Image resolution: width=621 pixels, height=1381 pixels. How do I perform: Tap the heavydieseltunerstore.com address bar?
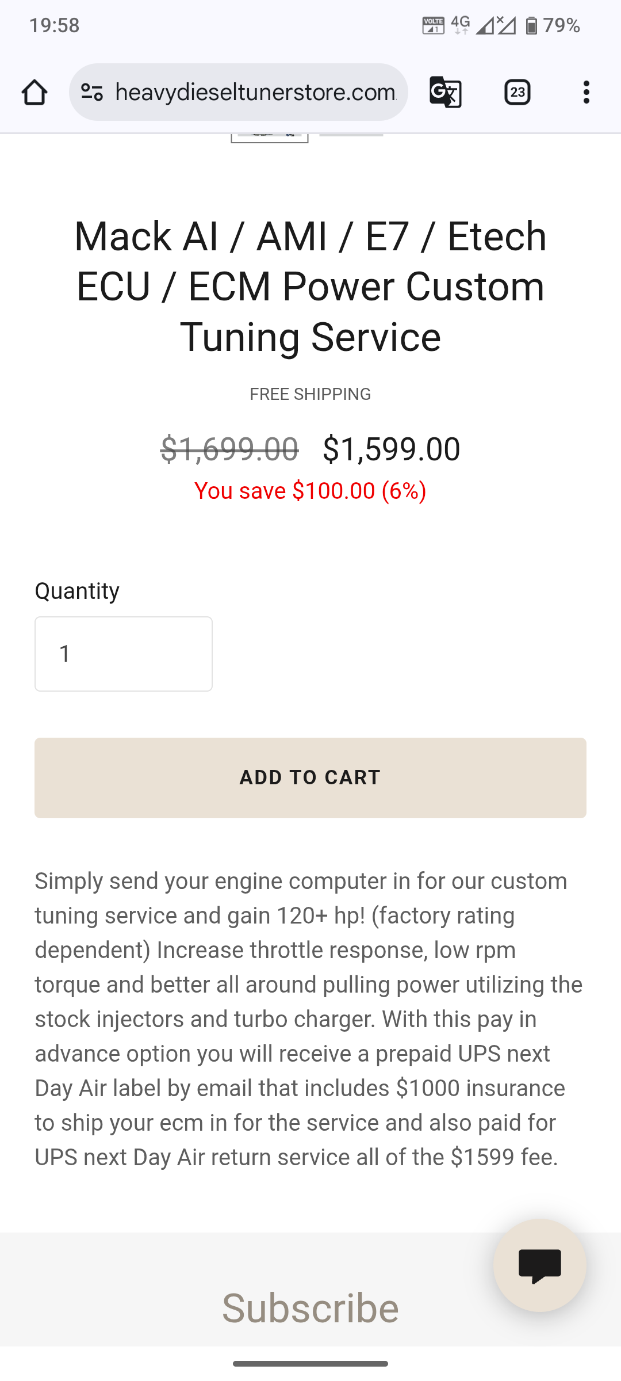[x=255, y=92]
